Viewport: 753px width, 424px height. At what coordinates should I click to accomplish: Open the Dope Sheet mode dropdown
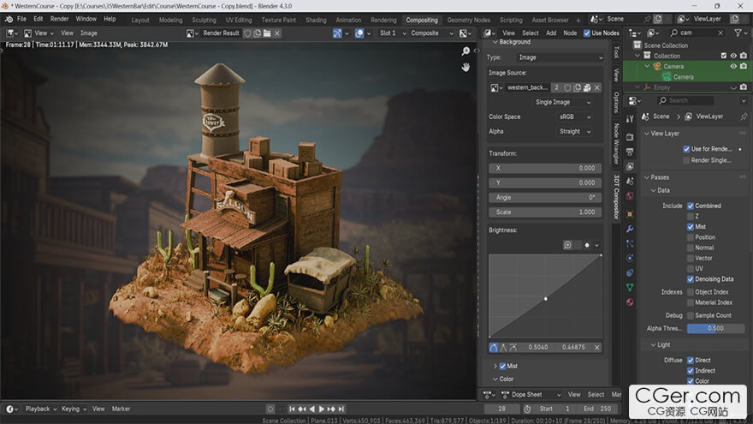coord(531,395)
